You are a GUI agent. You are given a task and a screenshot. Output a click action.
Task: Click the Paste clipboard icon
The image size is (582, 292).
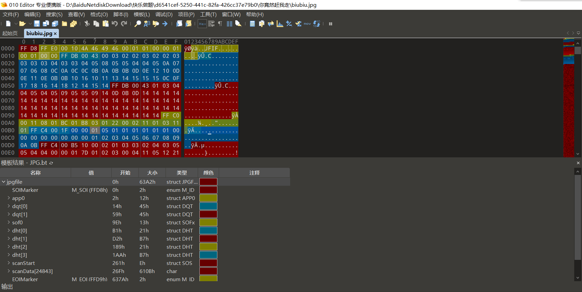[106, 24]
